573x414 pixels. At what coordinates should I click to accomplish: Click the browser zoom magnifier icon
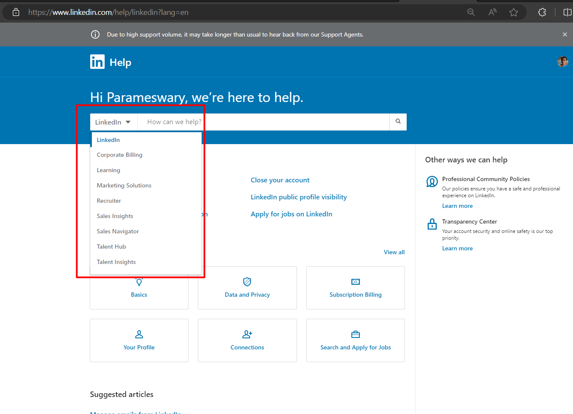[x=471, y=12]
